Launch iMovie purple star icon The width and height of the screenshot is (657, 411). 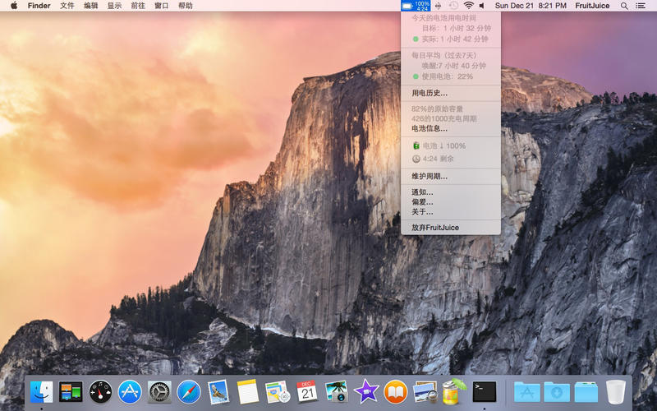tap(365, 392)
